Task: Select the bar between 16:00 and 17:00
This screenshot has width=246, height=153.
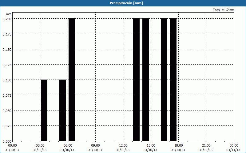Action: point(164,80)
